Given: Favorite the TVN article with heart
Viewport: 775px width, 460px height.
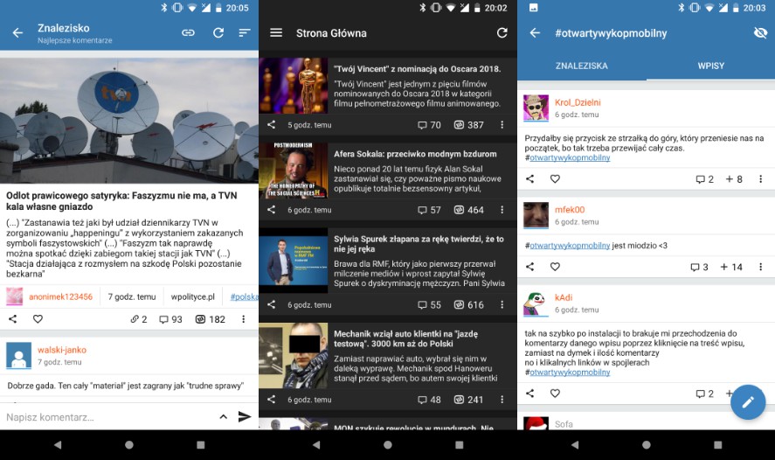Looking at the screenshot, I should point(38,319).
